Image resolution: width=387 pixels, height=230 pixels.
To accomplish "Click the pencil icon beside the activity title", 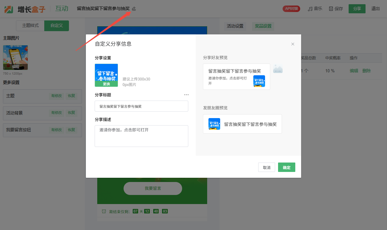I will 134,9.
